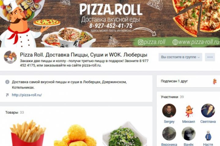Open Светлана's profile avatar
This screenshot has height=146, width=220.
coord(208,110)
